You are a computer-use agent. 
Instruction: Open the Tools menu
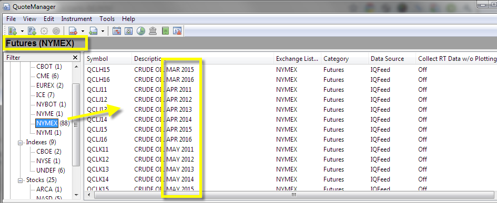(107, 19)
